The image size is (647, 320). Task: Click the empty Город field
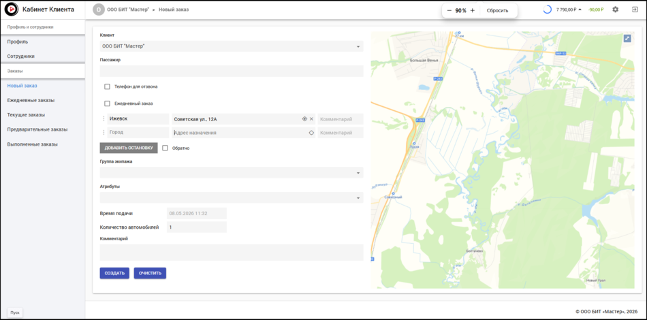click(138, 133)
